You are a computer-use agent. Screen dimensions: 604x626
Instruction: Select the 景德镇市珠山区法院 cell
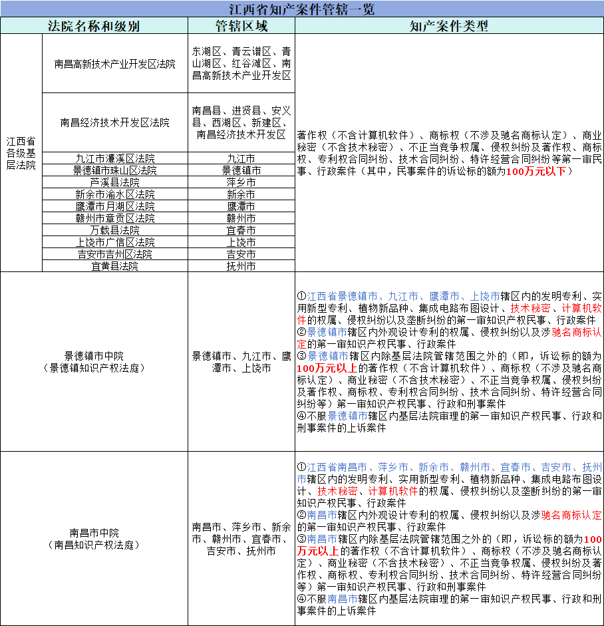coord(115,170)
